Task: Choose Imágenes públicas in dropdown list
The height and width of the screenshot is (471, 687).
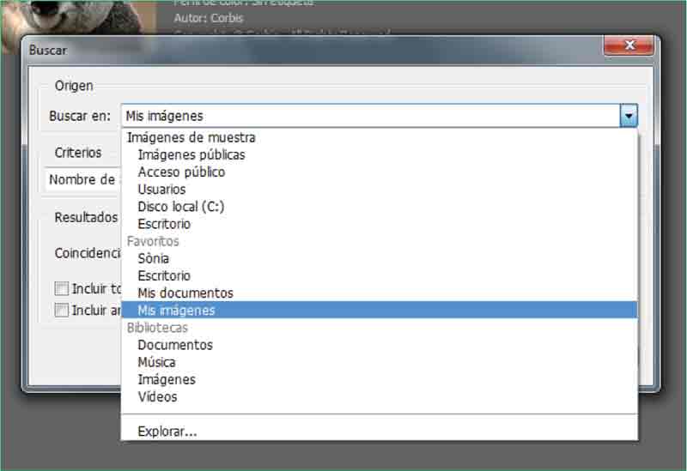Action: tap(191, 155)
